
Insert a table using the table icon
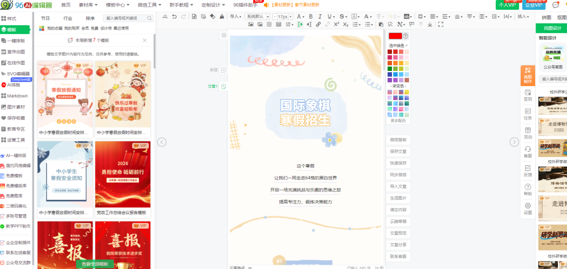(279, 24)
